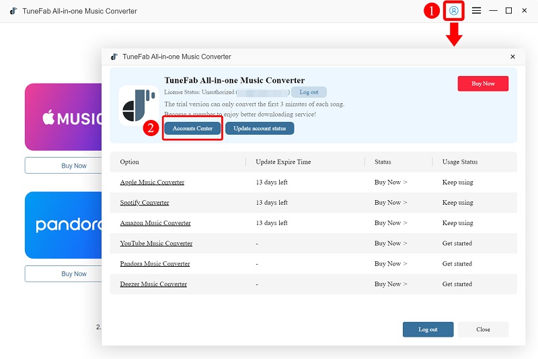Click the small Log out button beside license status
This screenshot has height=359, width=538.
(309, 92)
